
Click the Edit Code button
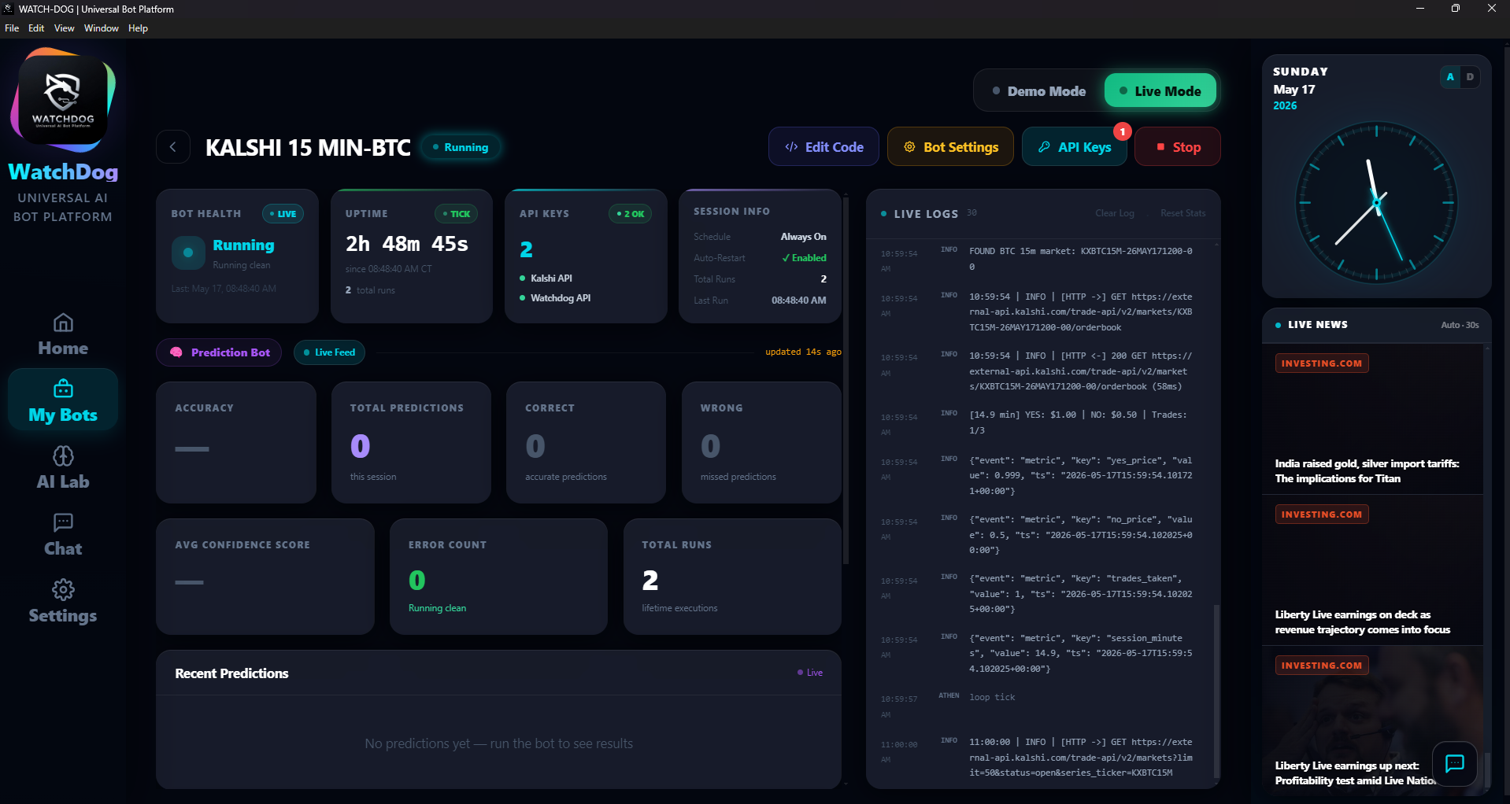tap(823, 146)
